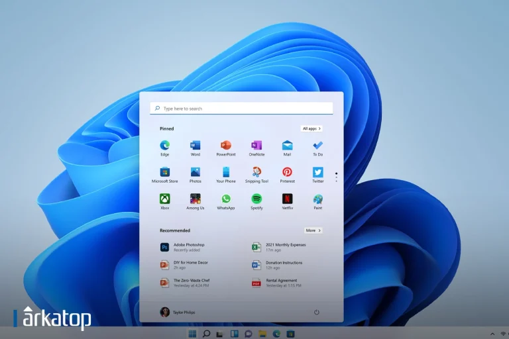The height and width of the screenshot is (339, 509).
Task: Expand All apps list
Action: coord(311,128)
